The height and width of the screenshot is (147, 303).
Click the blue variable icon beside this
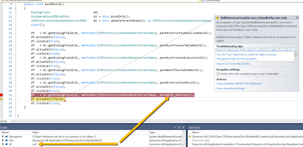(x=6, y=140)
